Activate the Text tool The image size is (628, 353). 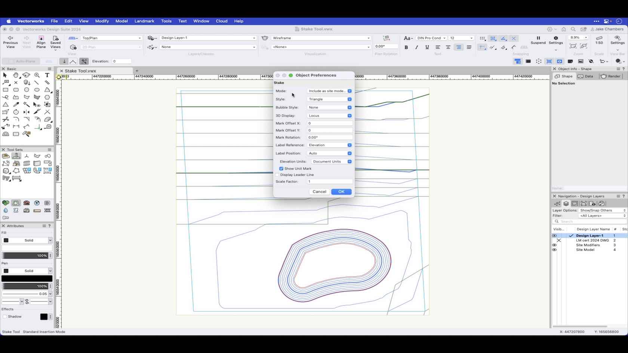point(47,75)
